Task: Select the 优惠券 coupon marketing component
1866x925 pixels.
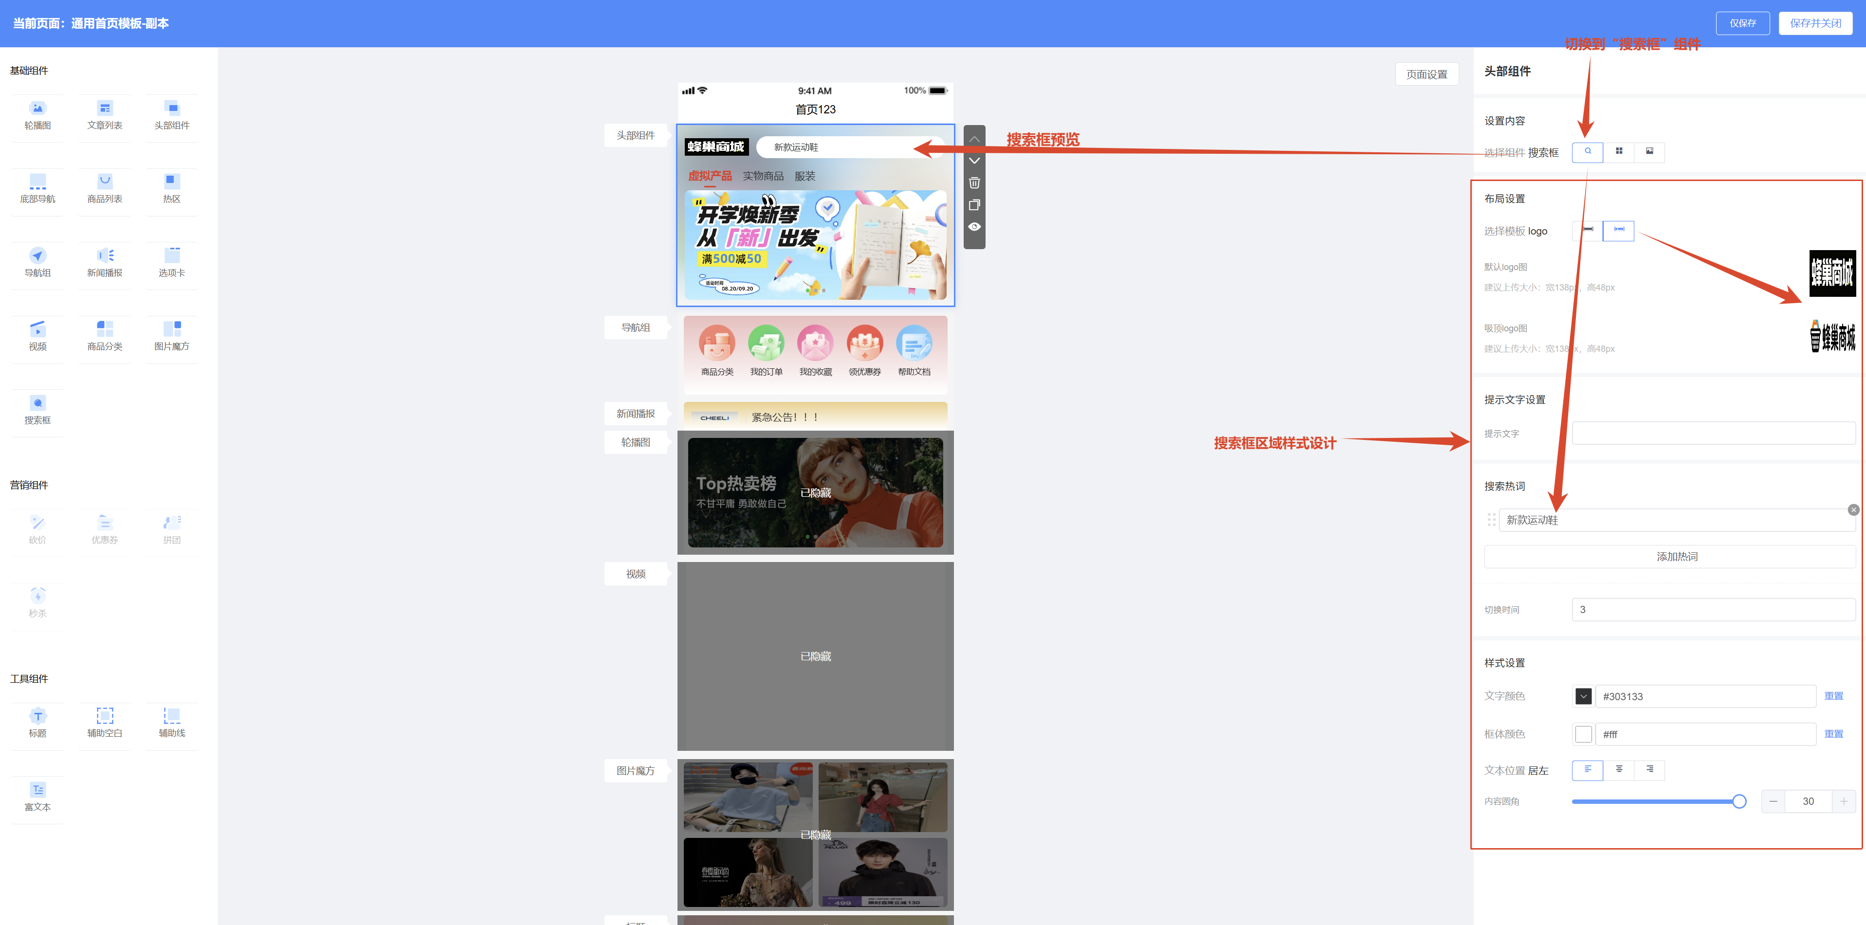Action: pyautogui.click(x=105, y=531)
